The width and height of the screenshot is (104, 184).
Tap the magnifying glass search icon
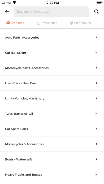(x=96, y=12)
